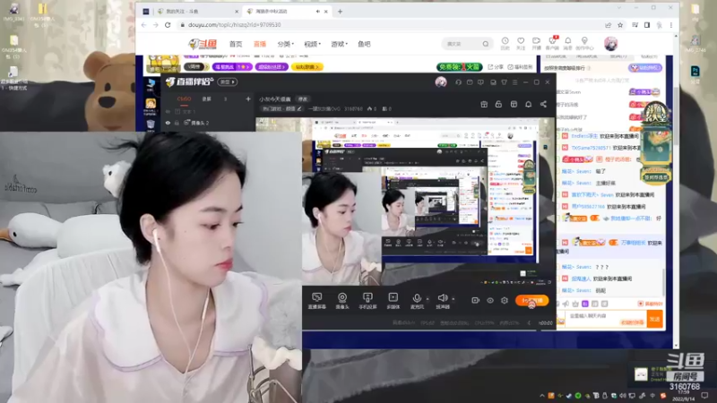Click the yellow pill button under the streamer info
This screenshot has height=403, width=717.
pyautogui.click(x=307, y=66)
